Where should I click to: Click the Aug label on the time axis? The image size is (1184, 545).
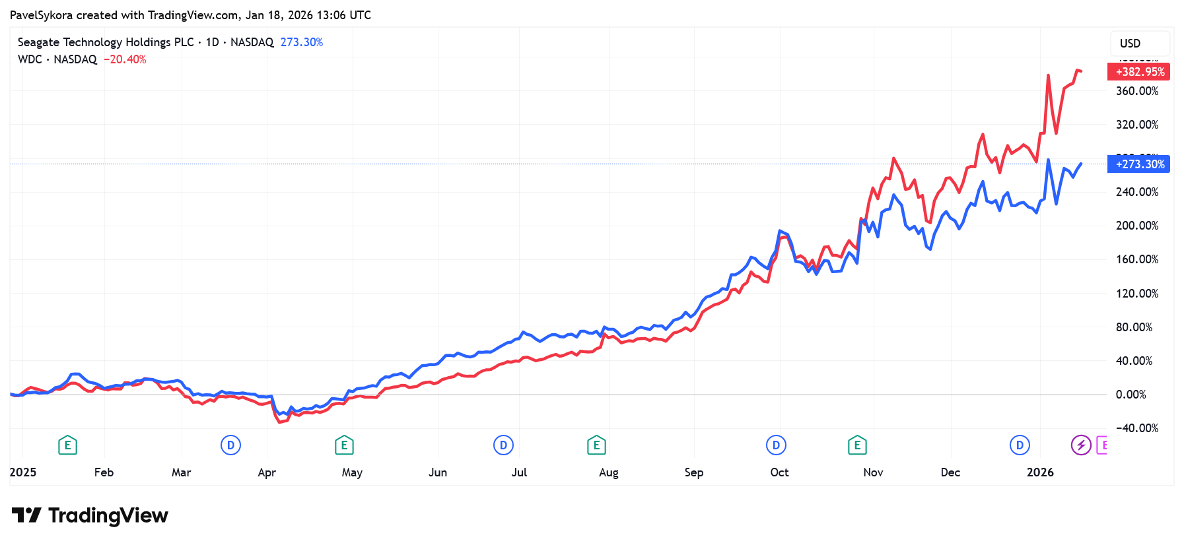tap(609, 472)
